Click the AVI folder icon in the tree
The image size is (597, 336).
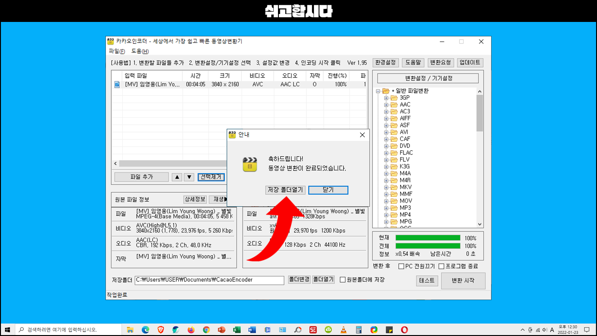point(394,132)
